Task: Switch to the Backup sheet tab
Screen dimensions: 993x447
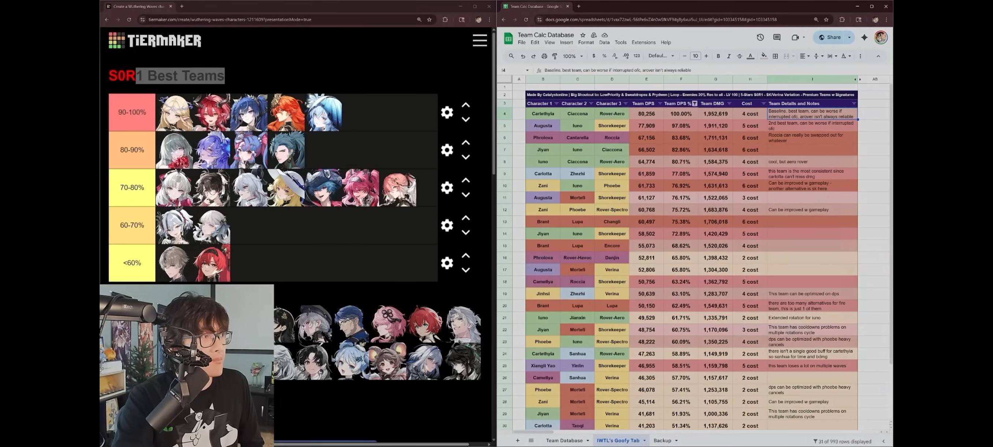Action: [x=662, y=440]
